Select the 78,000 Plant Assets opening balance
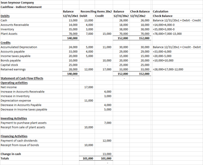203x165 pixels. point(73,34)
